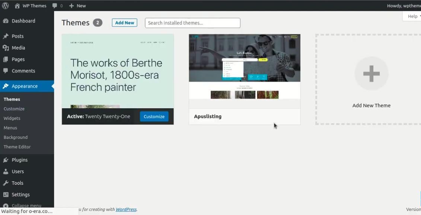Screen dimensions: 421x215
Task: Click the WordPress logo icon
Action: pos(5,6)
